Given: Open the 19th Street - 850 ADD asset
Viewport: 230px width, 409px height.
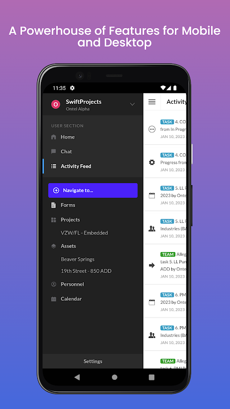Looking at the screenshot, I should click(86, 271).
